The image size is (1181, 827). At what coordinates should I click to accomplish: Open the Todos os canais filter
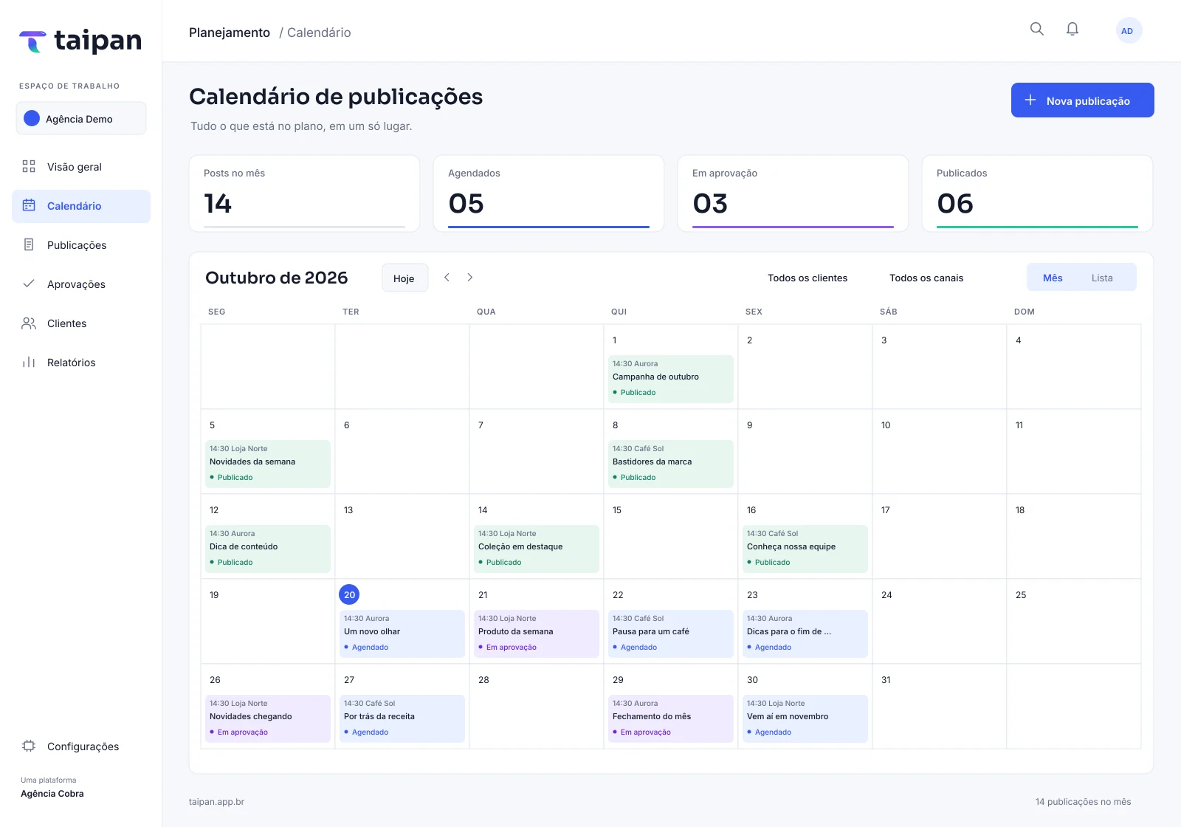point(926,278)
